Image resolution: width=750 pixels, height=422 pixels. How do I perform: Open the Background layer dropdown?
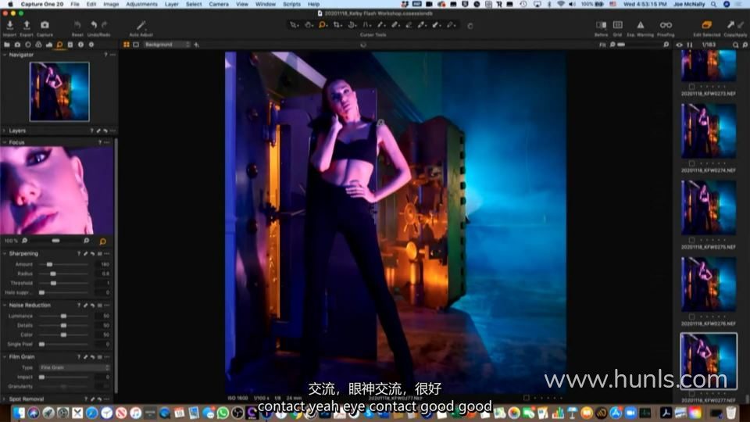(x=166, y=45)
